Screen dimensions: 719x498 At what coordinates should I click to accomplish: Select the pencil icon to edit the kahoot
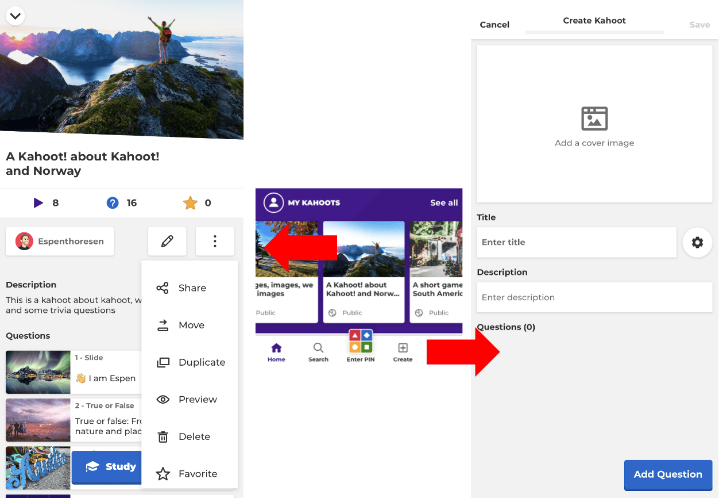[x=167, y=241]
